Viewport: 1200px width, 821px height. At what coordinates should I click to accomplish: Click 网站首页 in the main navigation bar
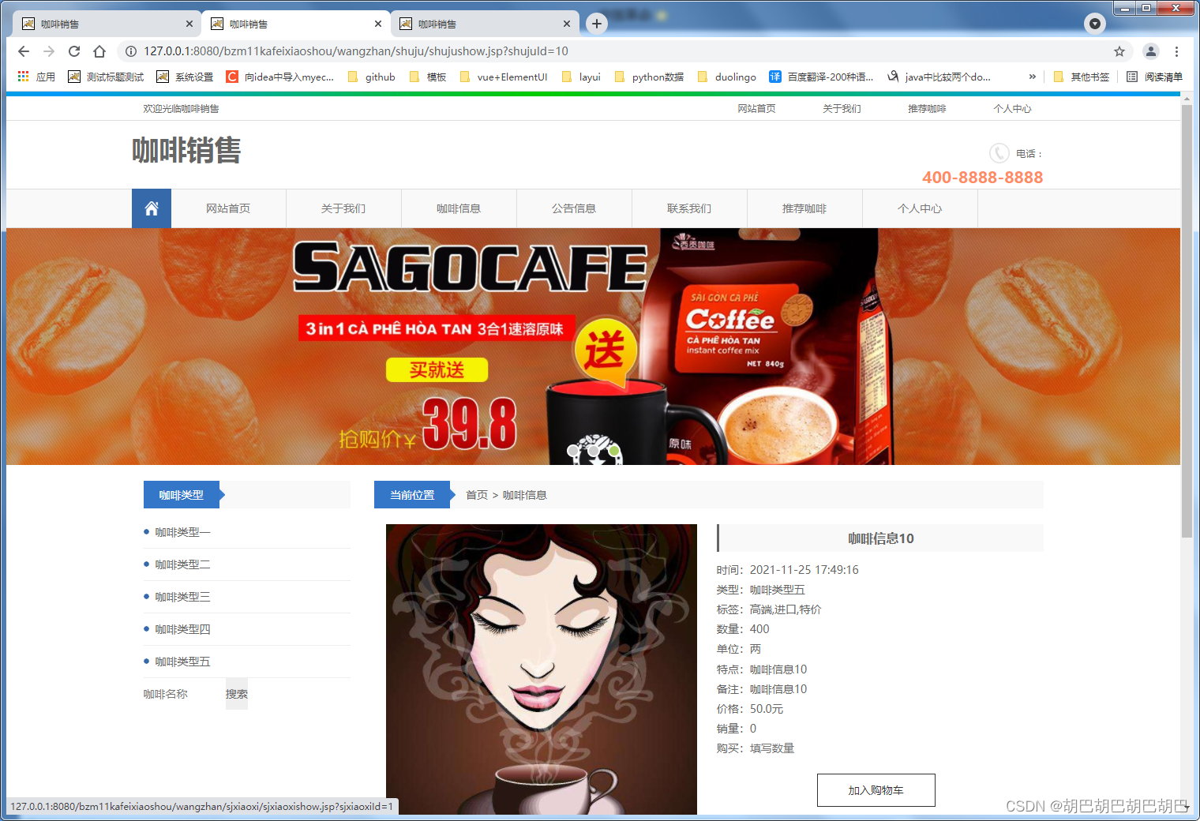pos(228,208)
